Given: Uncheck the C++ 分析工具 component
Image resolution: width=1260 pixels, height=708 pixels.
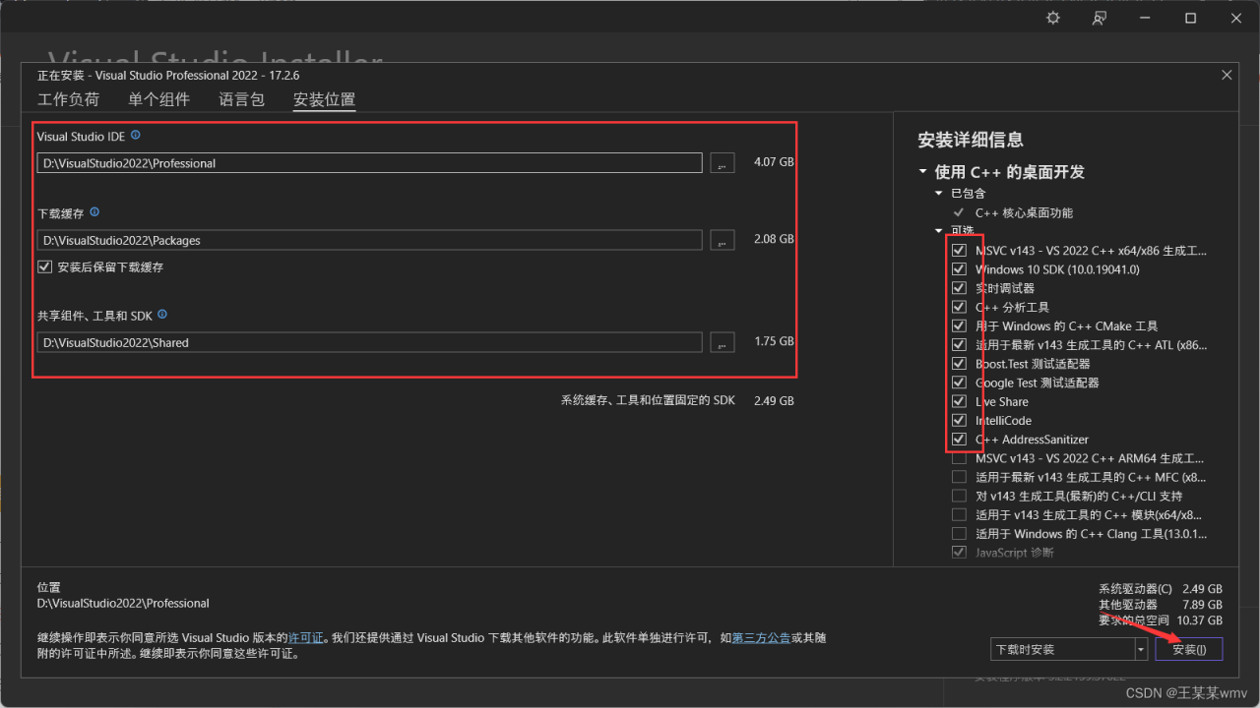Looking at the screenshot, I should click(959, 307).
